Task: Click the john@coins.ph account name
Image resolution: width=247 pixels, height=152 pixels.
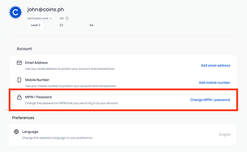Action: 46,10
